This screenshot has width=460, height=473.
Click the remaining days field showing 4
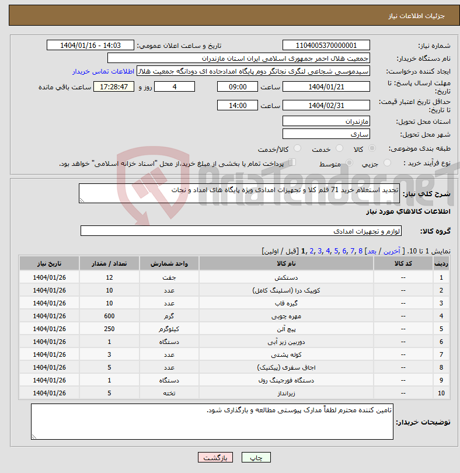[x=175, y=86]
